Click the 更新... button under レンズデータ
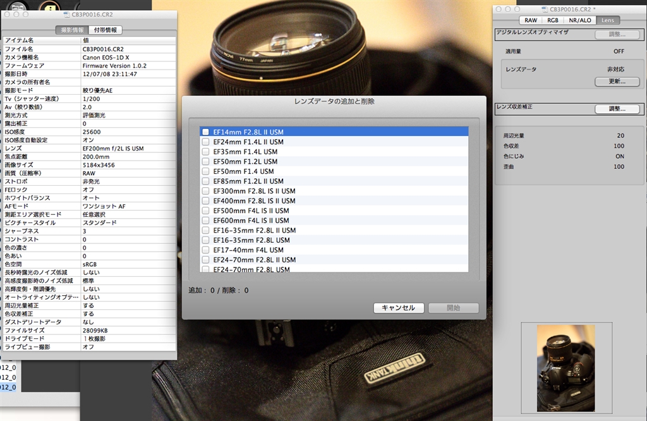The image size is (647, 421). [x=612, y=82]
